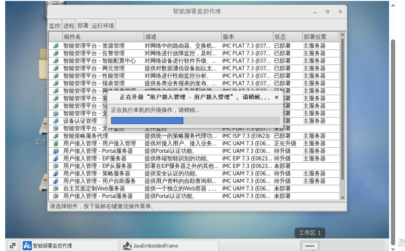
Task: Click the icon of the 资源管理 component row
Action: click(55, 46)
